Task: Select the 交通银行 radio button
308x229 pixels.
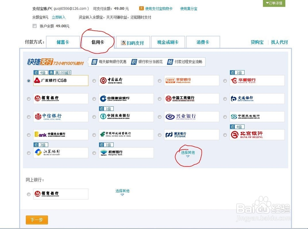Action: tap(225, 99)
